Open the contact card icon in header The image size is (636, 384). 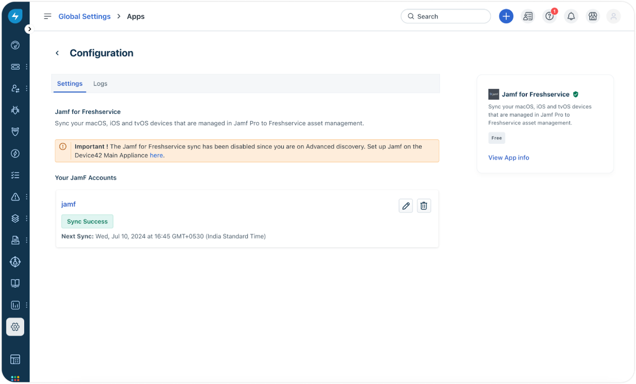528,16
